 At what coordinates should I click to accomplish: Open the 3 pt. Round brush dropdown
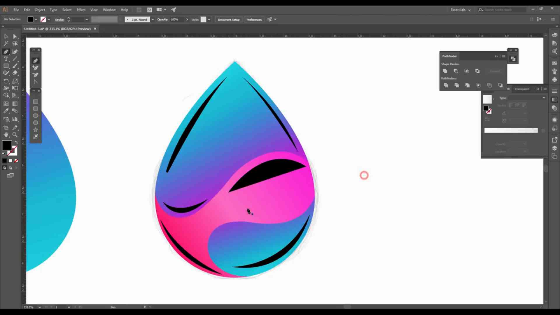(153, 20)
